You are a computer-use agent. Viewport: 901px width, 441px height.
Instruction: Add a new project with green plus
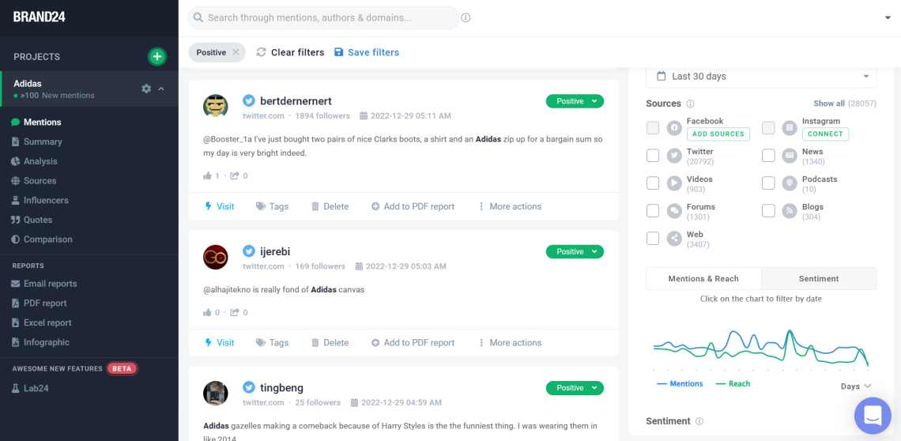pos(156,56)
